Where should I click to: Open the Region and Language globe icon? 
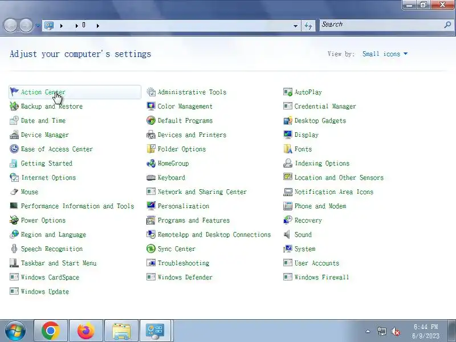[14, 234]
